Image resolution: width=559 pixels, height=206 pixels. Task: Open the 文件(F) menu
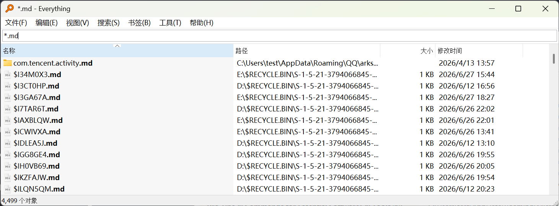click(16, 23)
